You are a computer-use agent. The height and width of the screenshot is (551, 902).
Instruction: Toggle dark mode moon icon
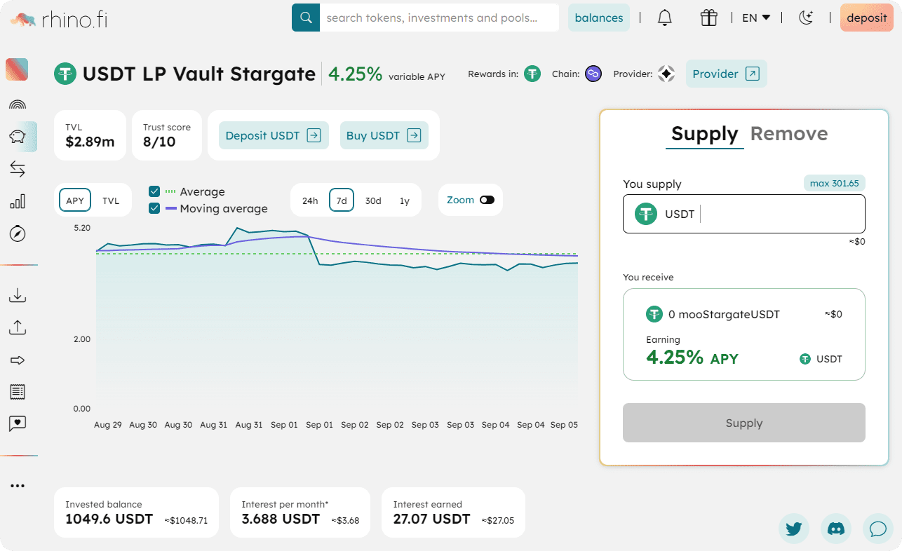point(807,18)
